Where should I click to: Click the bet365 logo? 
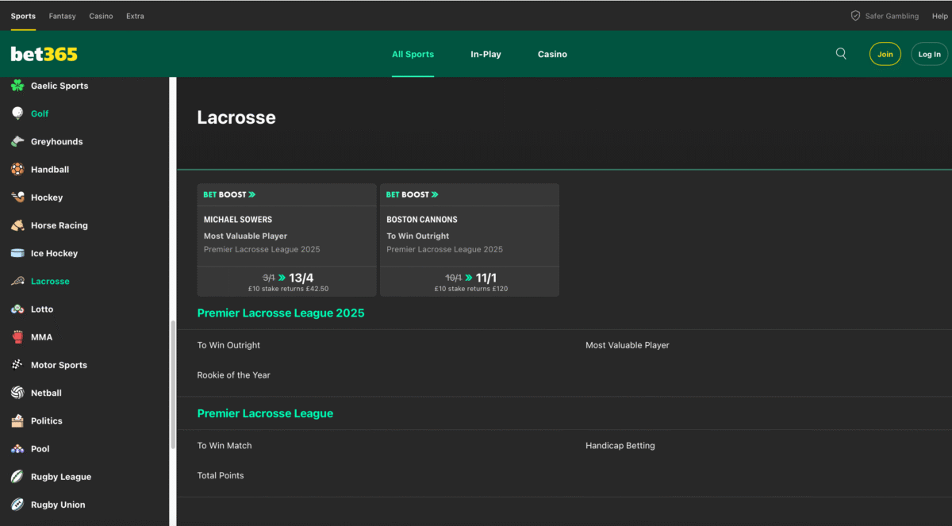coord(44,55)
